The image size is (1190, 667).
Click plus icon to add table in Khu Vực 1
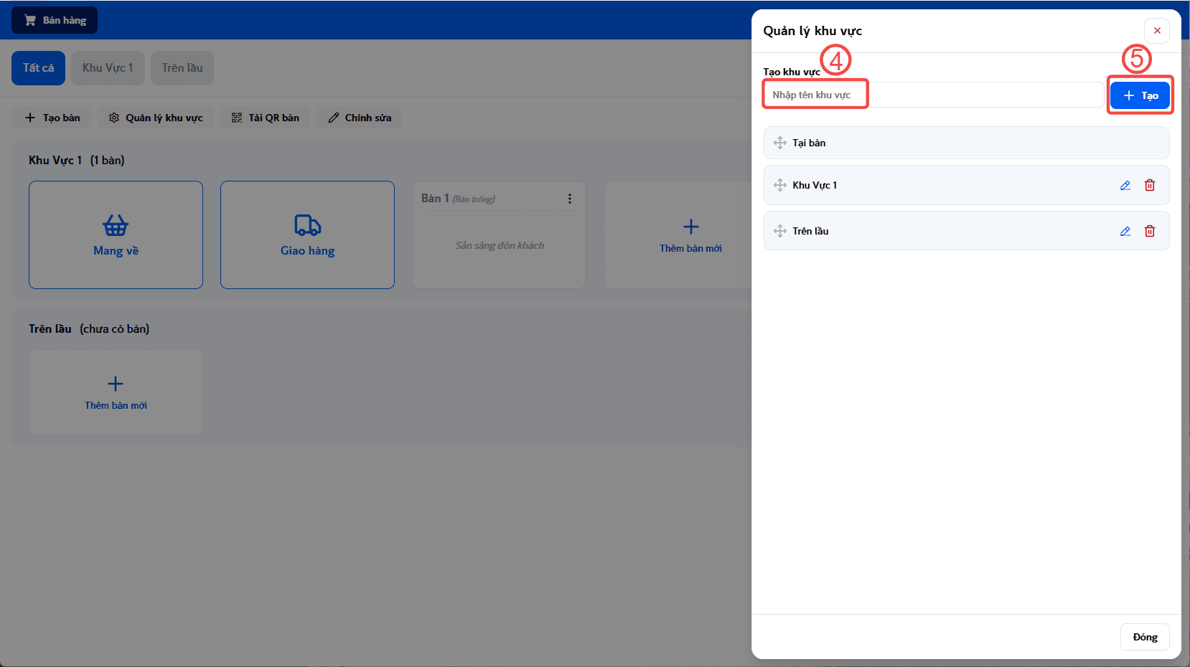[691, 227]
